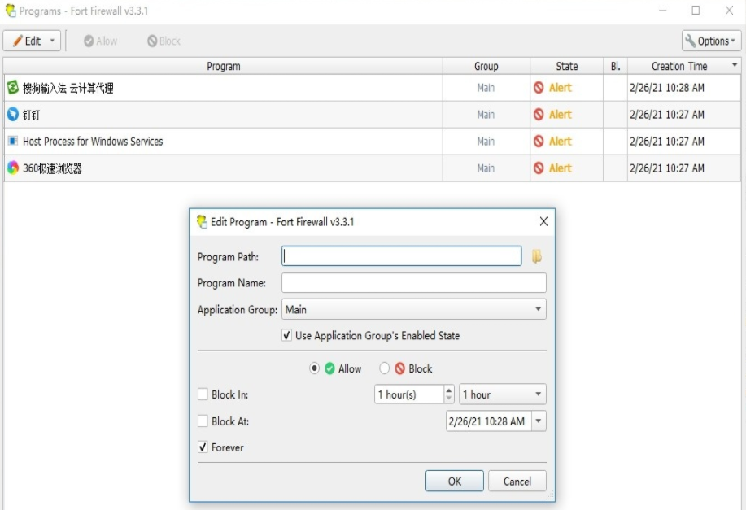Uncheck the Forever checkbox

point(203,447)
